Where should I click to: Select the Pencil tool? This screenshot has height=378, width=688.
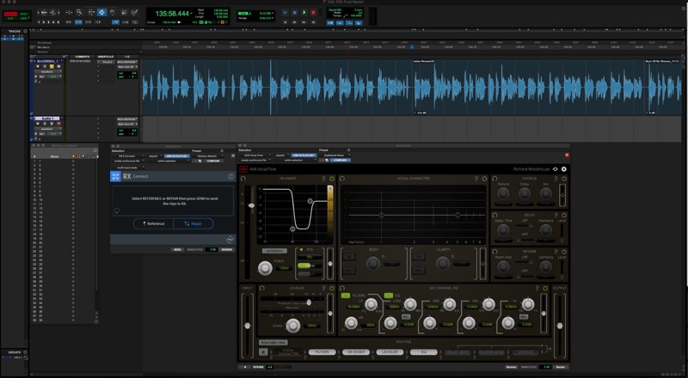[x=135, y=12]
